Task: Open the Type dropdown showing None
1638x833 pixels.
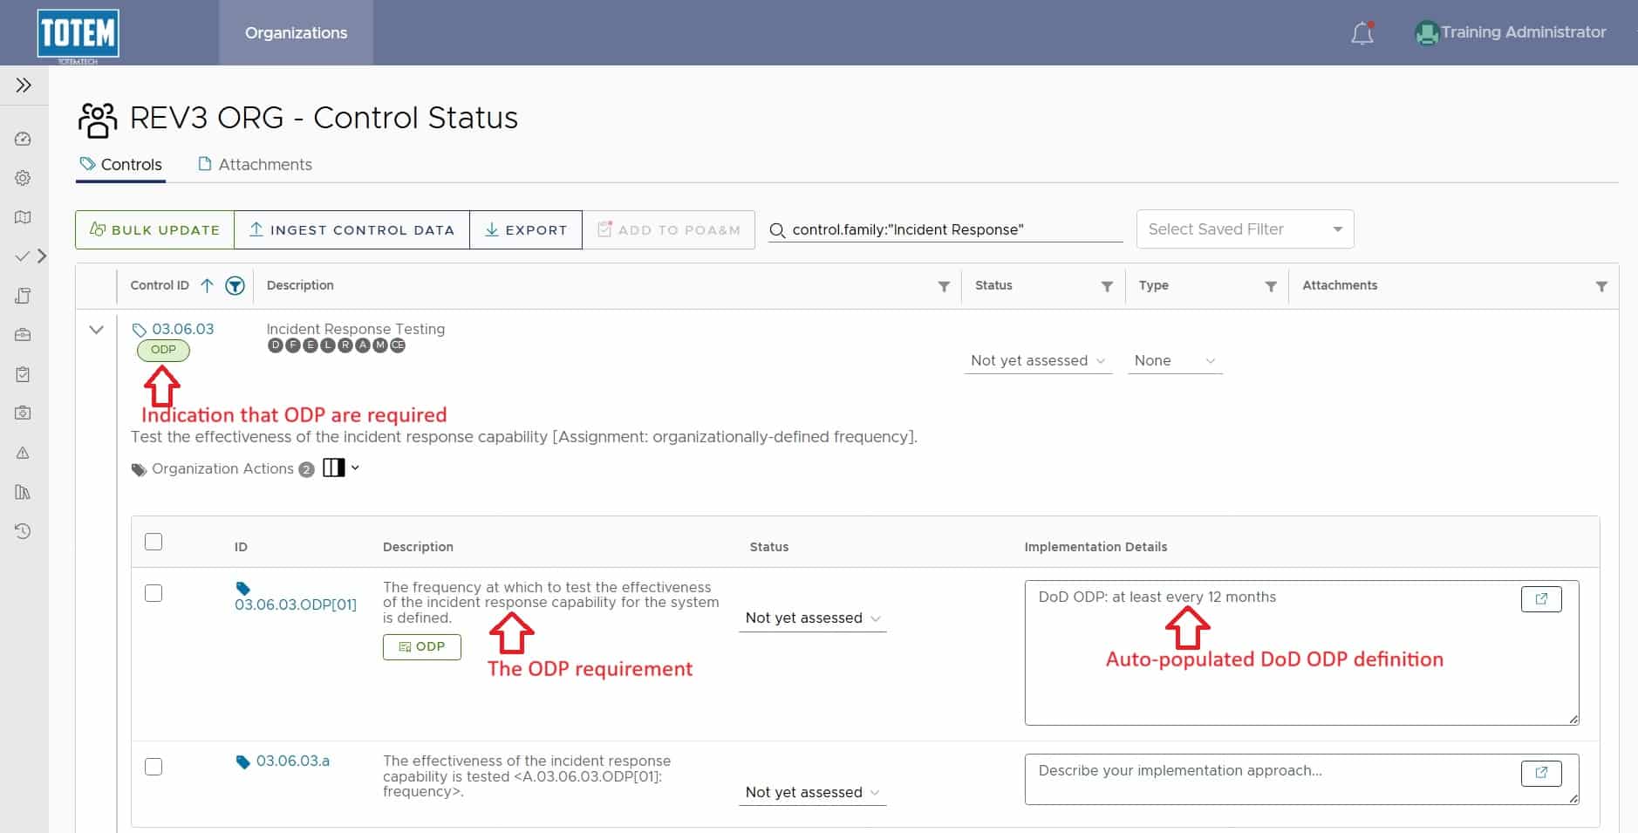Action: (x=1174, y=361)
